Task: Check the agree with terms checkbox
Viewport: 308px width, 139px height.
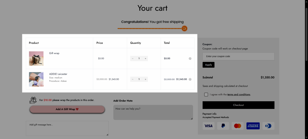Action: [206, 95]
